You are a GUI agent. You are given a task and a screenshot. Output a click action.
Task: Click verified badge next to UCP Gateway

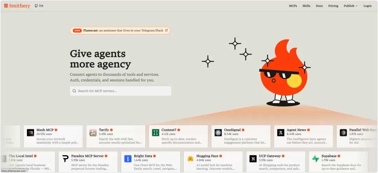[x=283, y=156]
